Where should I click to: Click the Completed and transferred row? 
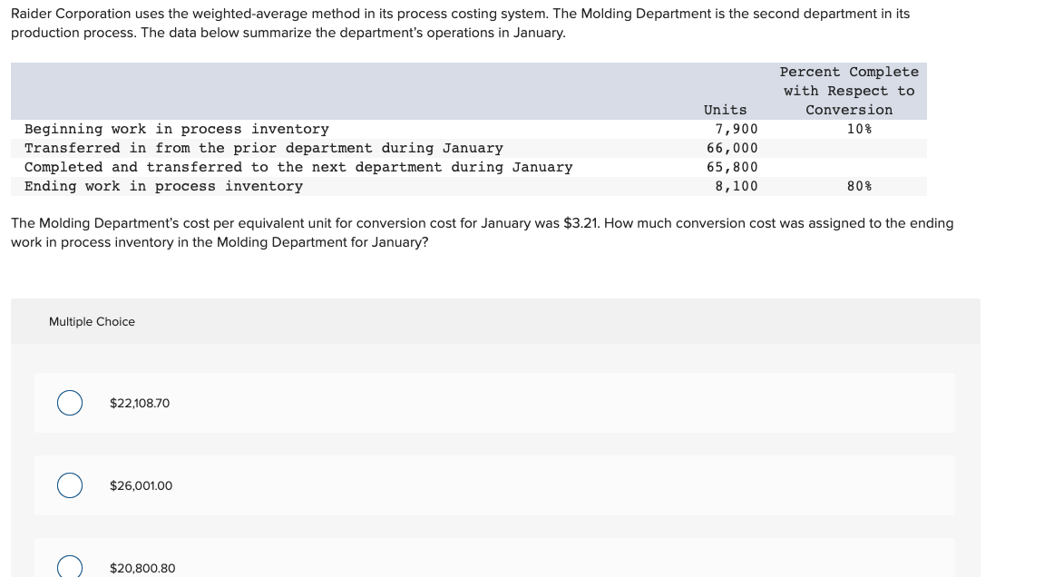298,167
